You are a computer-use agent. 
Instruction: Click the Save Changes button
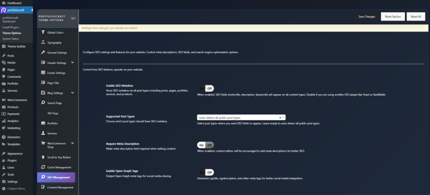366,17
